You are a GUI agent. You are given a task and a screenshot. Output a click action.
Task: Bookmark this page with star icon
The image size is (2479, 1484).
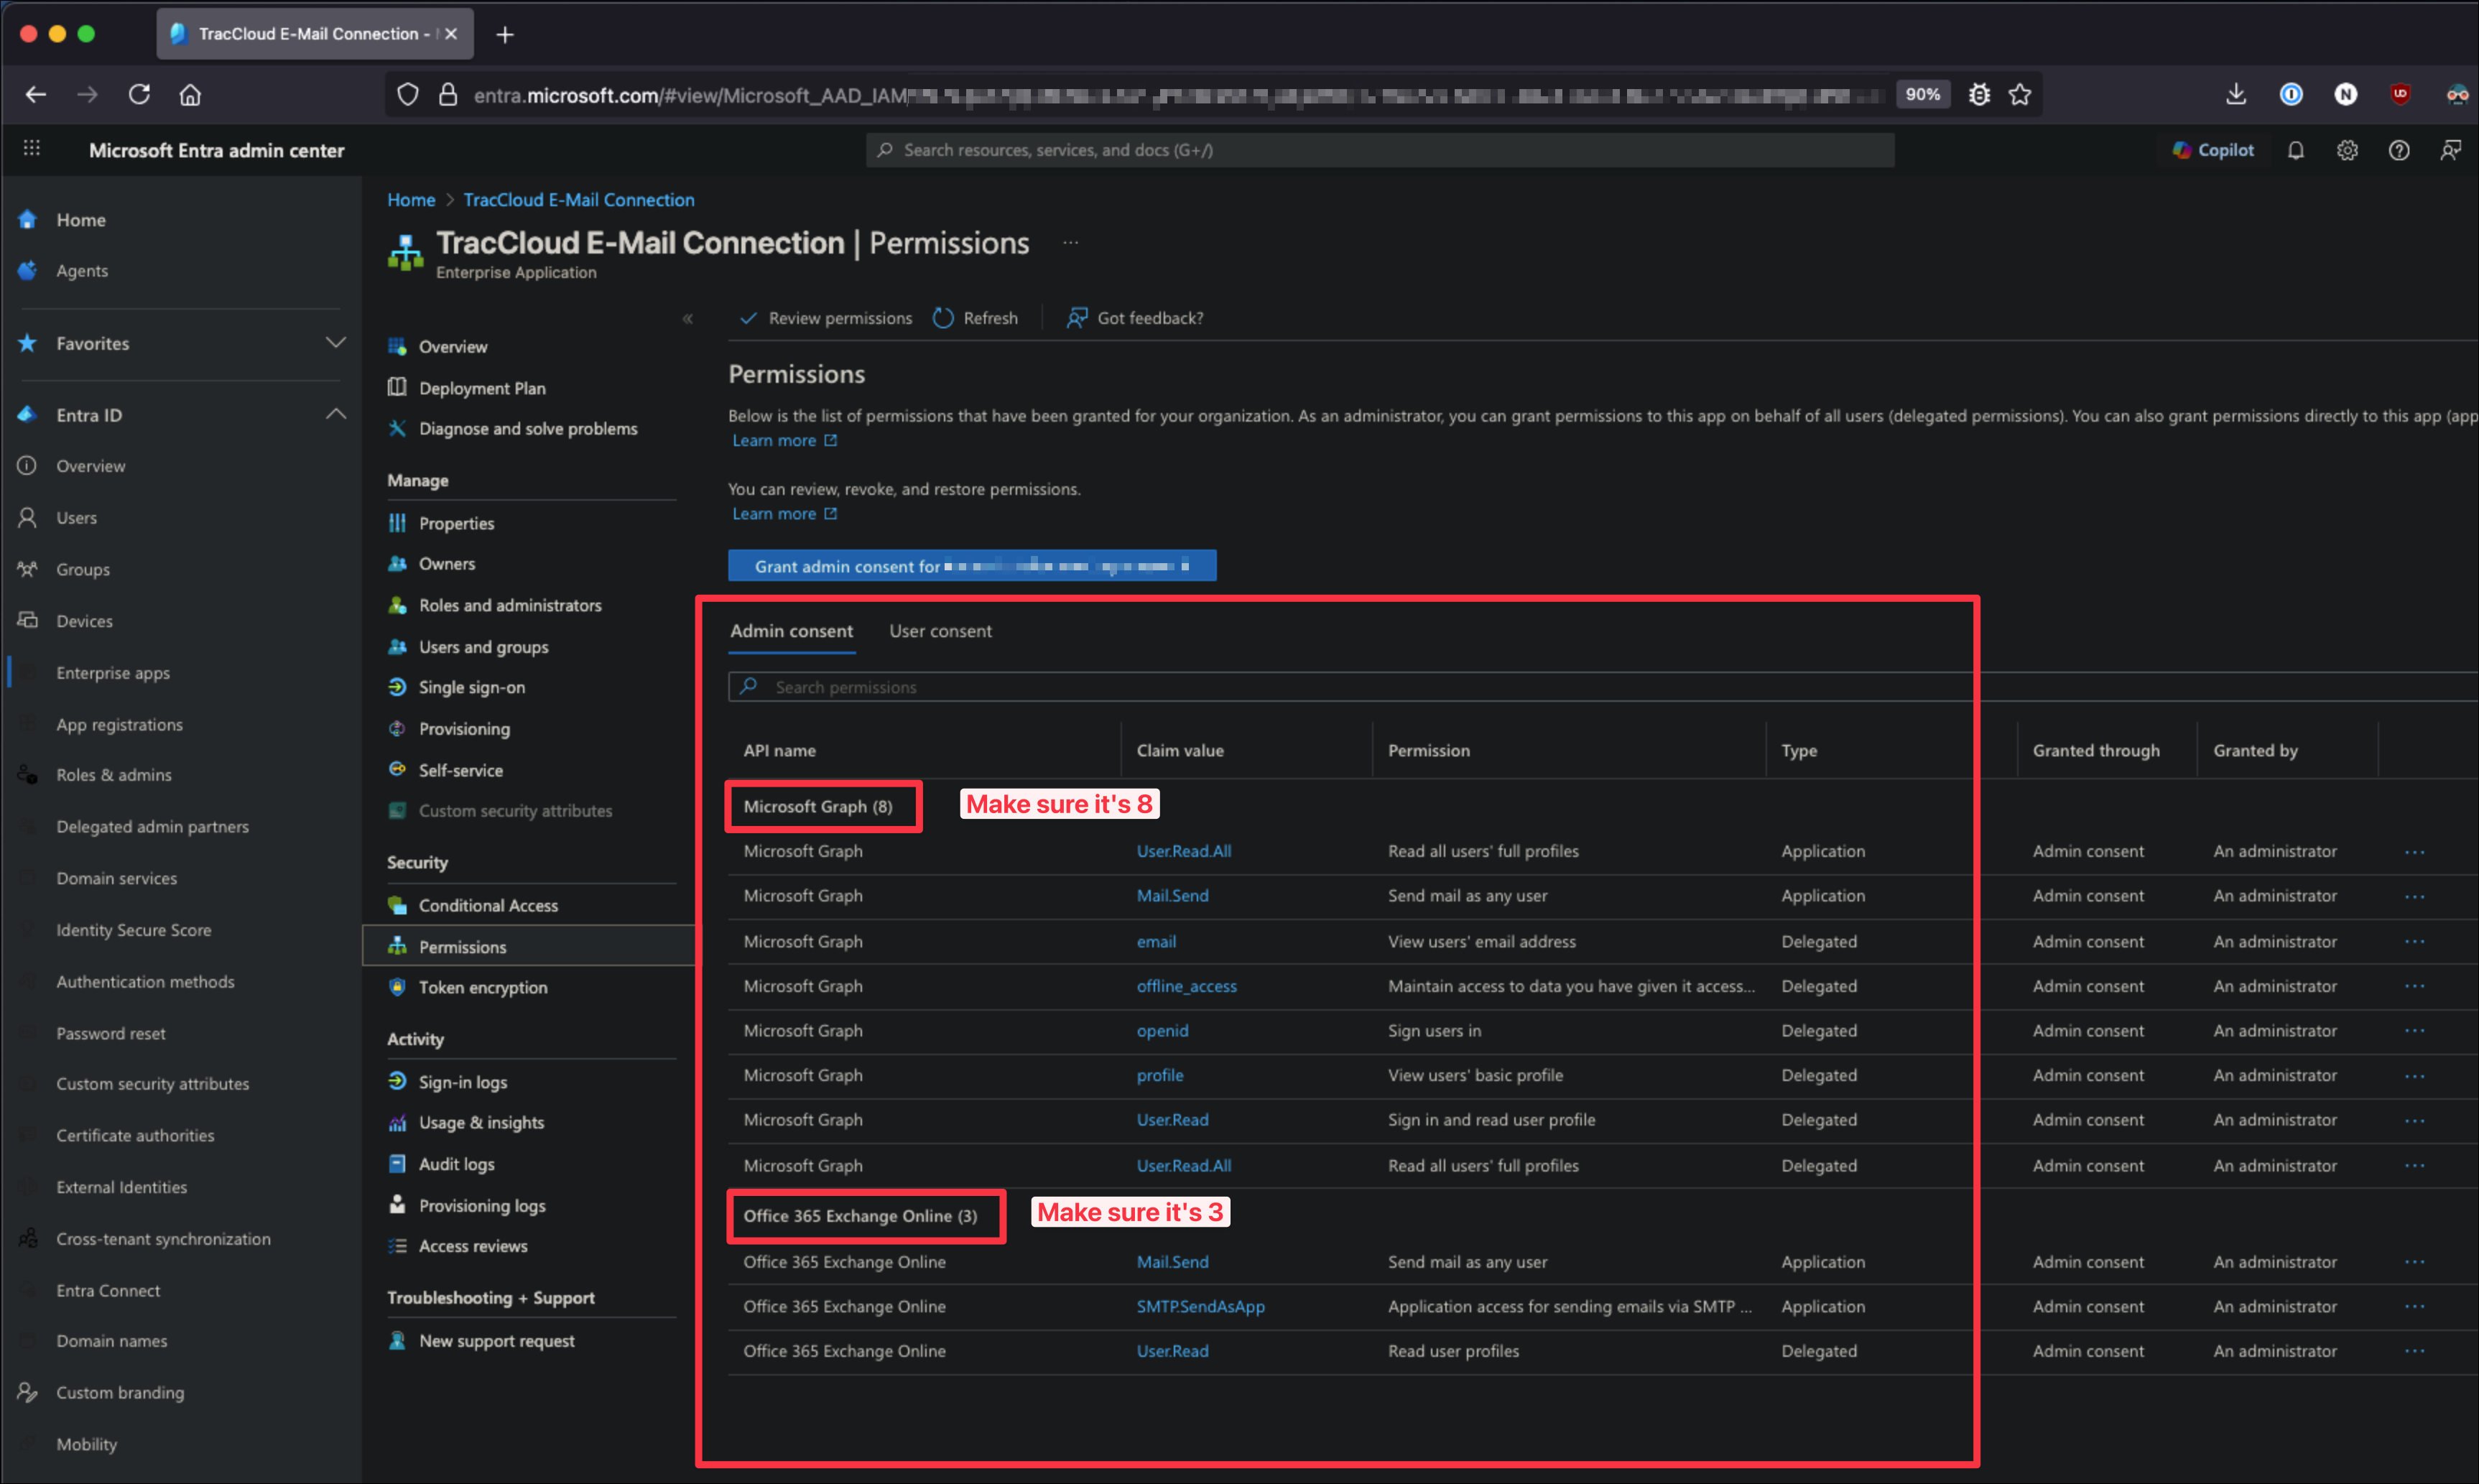coord(2020,94)
